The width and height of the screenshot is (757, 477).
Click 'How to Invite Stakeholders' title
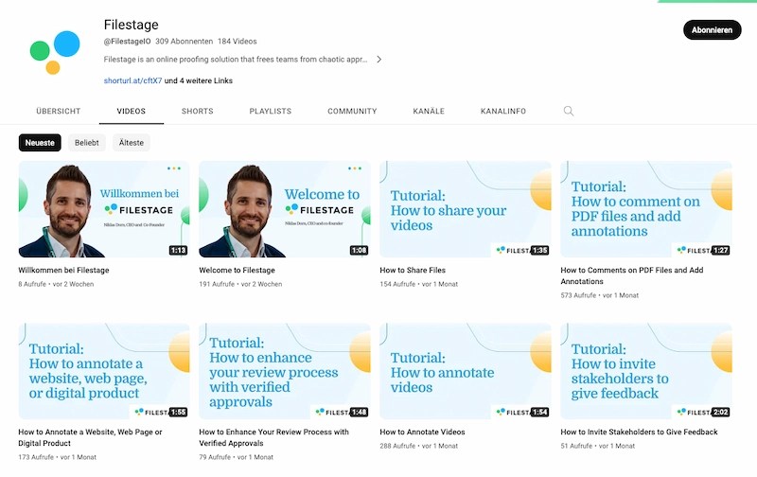(640, 433)
